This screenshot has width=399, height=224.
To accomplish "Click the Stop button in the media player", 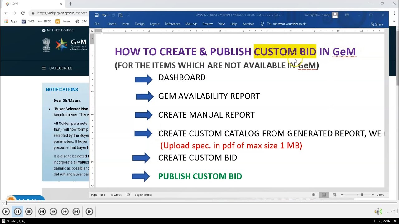I will coord(29,212).
